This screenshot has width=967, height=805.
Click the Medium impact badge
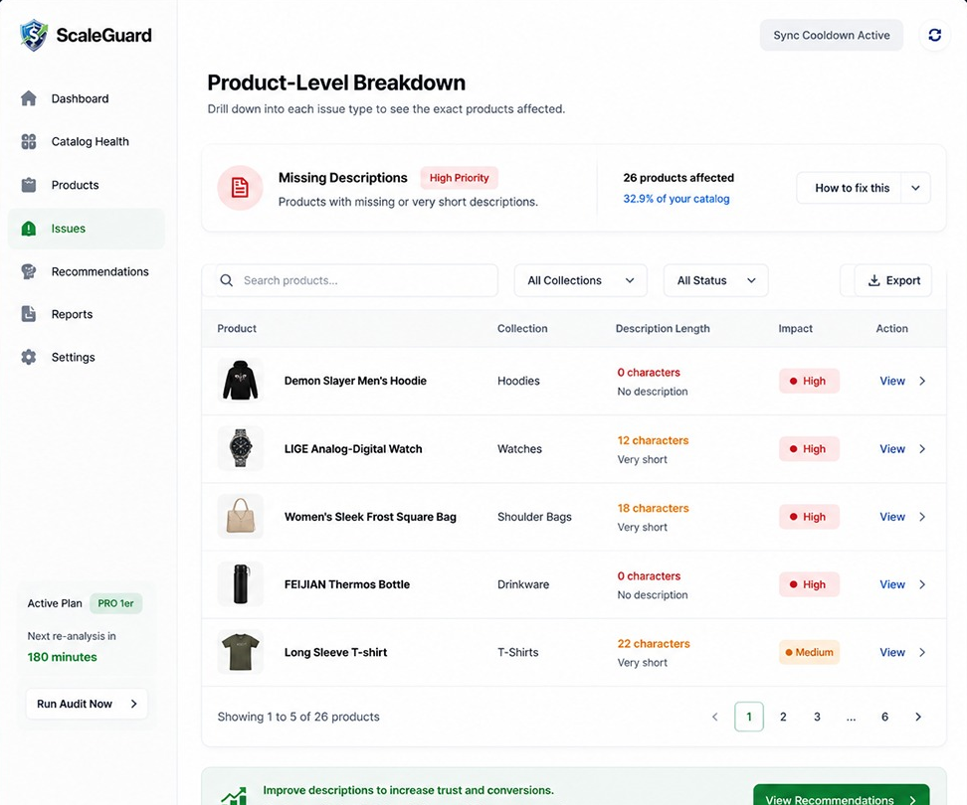809,652
